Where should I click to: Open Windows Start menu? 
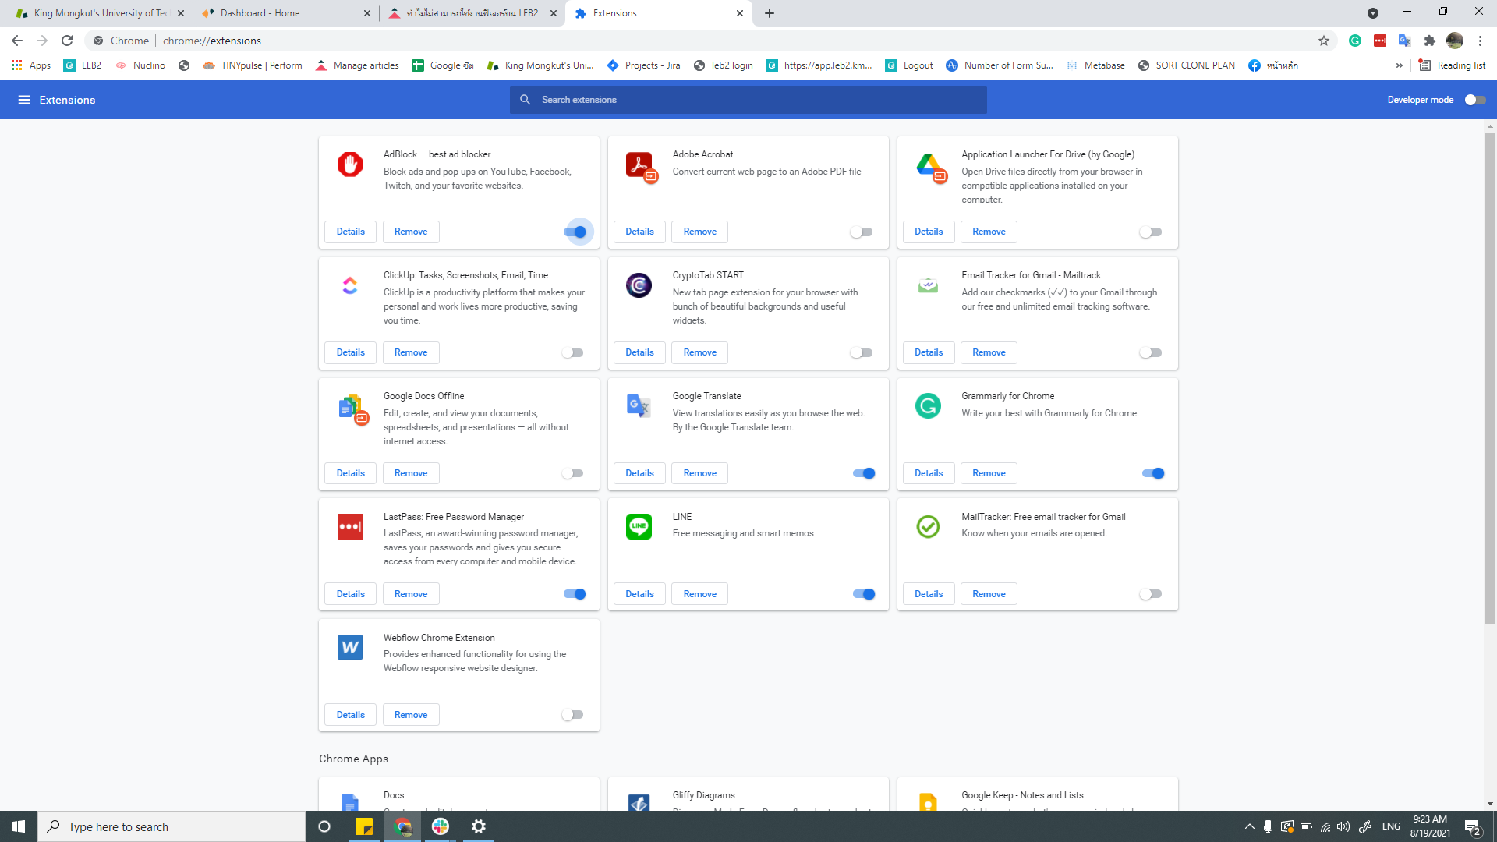coord(19,826)
